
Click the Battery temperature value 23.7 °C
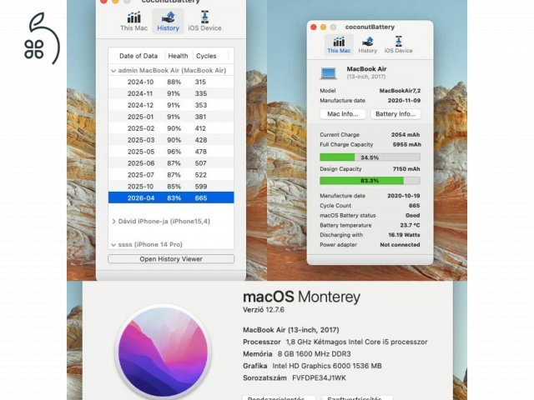[x=410, y=225]
